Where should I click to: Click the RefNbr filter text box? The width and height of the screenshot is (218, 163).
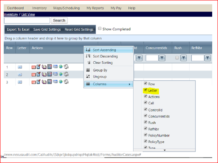(198, 58)
